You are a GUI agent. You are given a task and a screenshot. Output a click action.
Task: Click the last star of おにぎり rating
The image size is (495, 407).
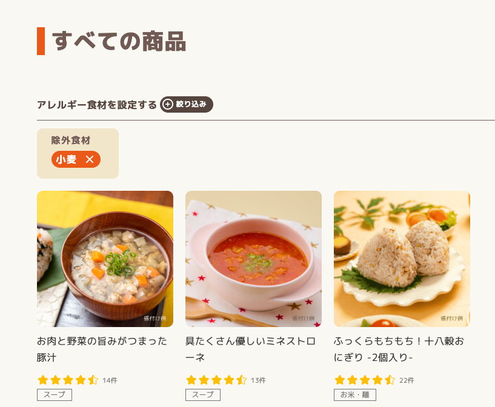390,380
